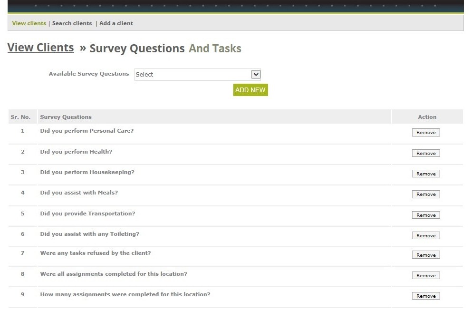Remove the all assignments completed question
This screenshot has height=311, width=470.
426,276
